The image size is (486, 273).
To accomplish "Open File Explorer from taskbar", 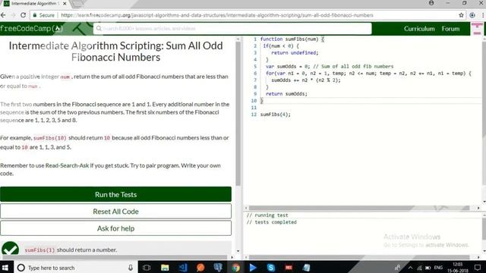I will pyautogui.click(x=165, y=268).
